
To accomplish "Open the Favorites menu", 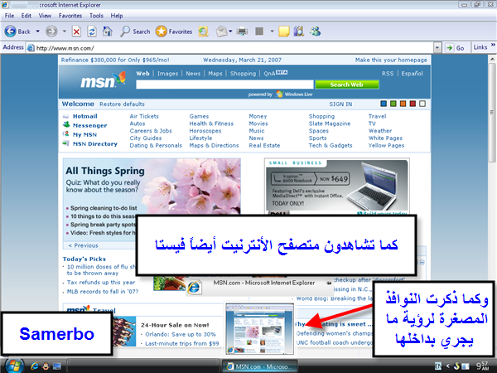I will click(x=70, y=16).
